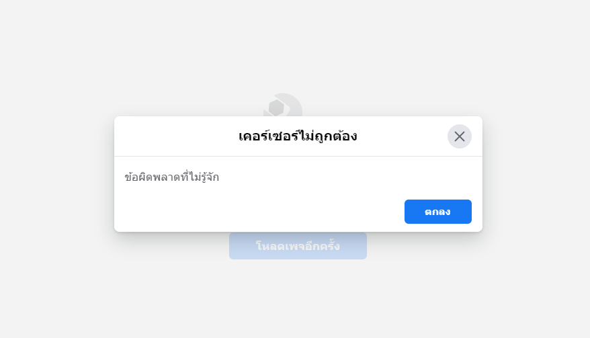This screenshot has height=338, width=590.
Task: Dismiss the error using the round X button
Action: (x=459, y=136)
